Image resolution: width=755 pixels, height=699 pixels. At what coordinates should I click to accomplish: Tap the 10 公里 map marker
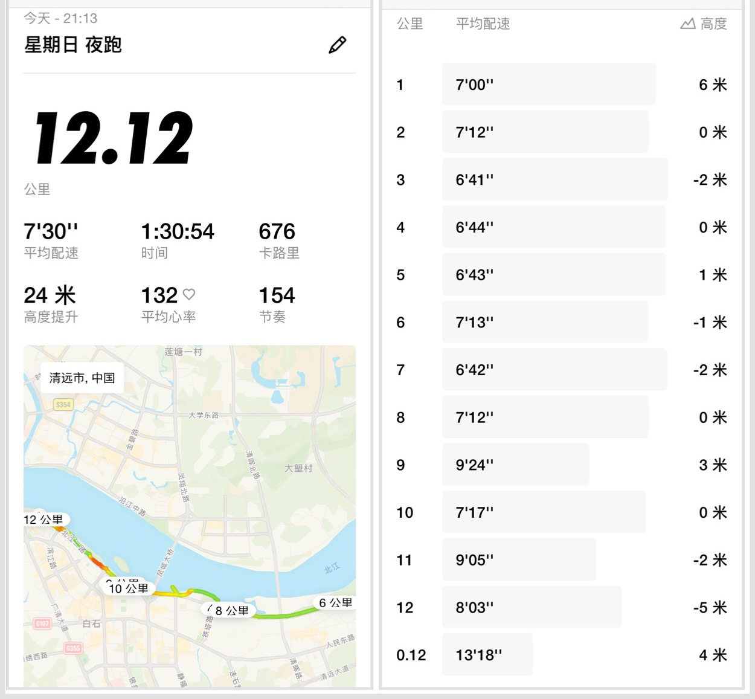pyautogui.click(x=129, y=588)
